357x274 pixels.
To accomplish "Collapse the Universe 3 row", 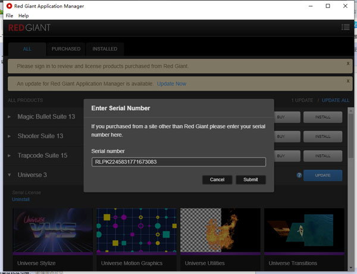I will click(9, 175).
